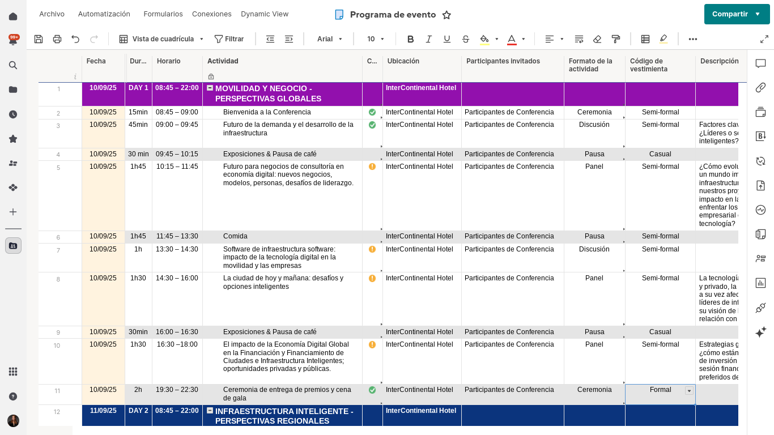
Task: Open the attachments paperclip panel
Action: point(760,88)
